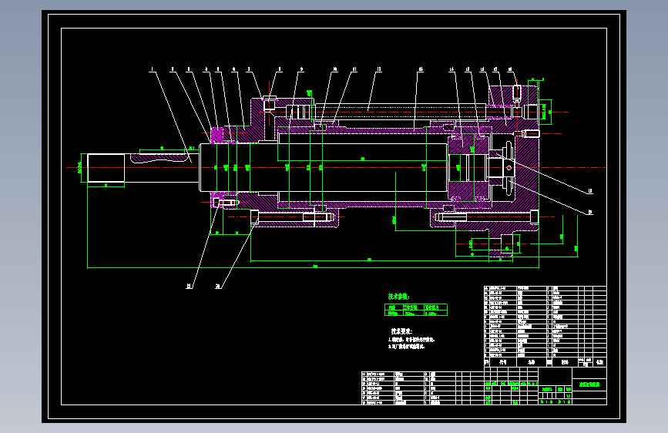Select part balloon number 4 label

pos(206,69)
